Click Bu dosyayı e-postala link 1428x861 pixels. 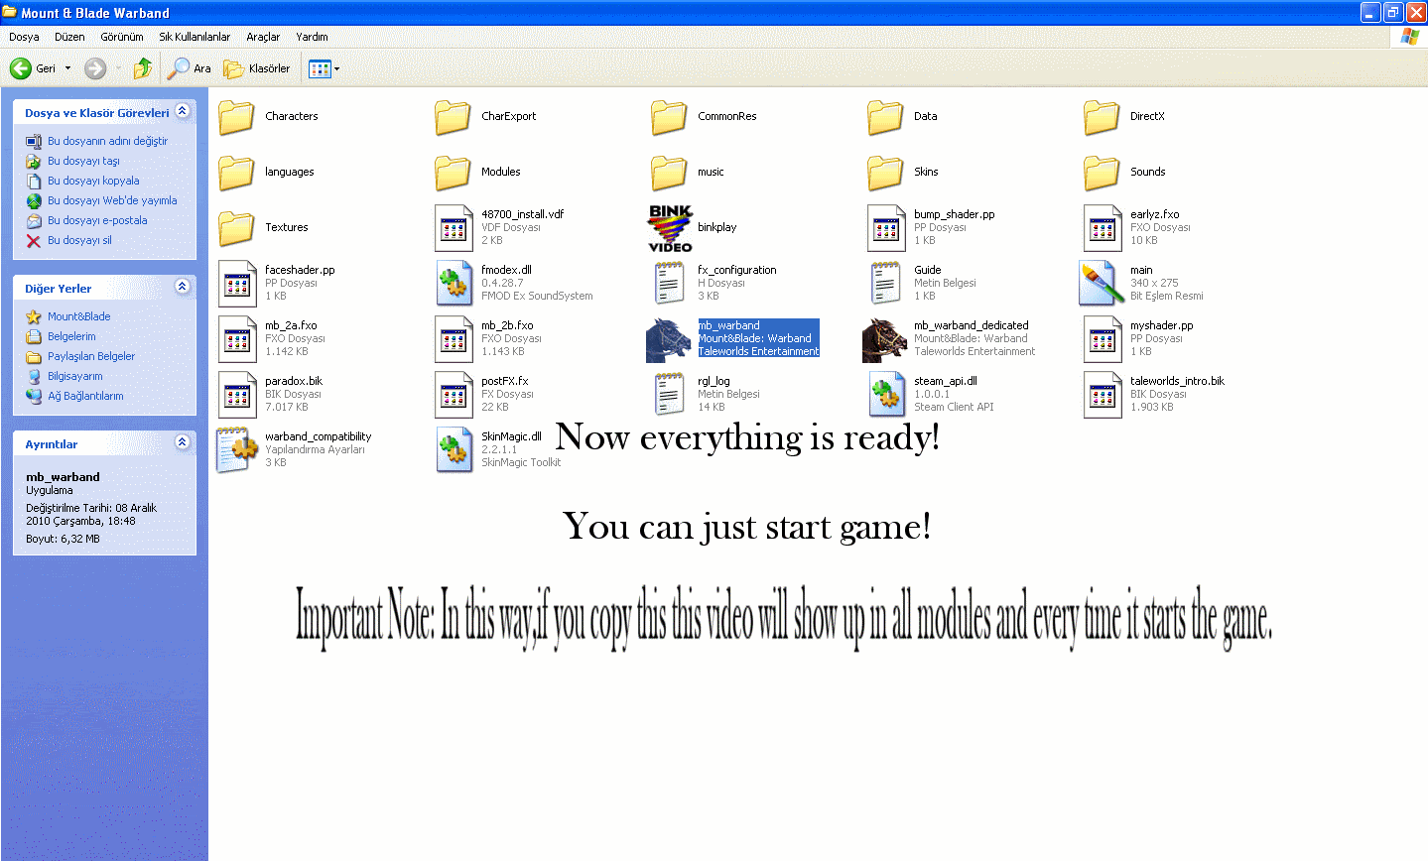(x=97, y=220)
